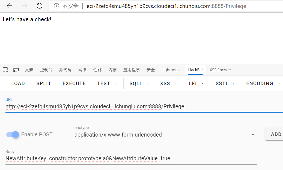Expand the SQLI menu
Screen dimensions: 283x170
coord(139,84)
